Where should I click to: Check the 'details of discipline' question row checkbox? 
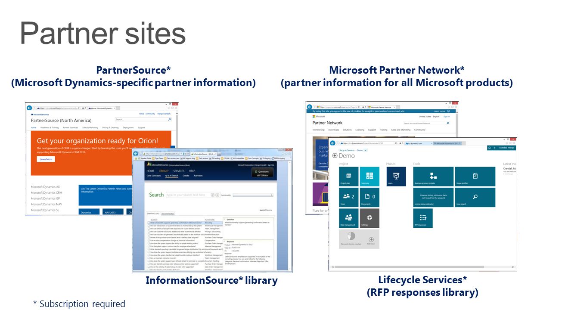coord(149,229)
